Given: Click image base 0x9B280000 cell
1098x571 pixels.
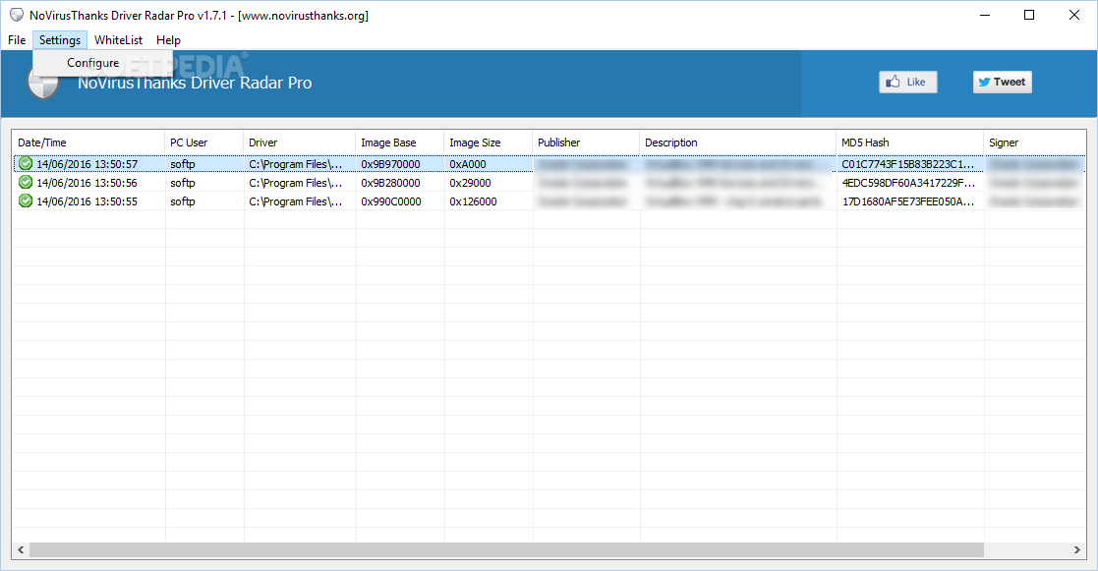Looking at the screenshot, I should pos(391,183).
